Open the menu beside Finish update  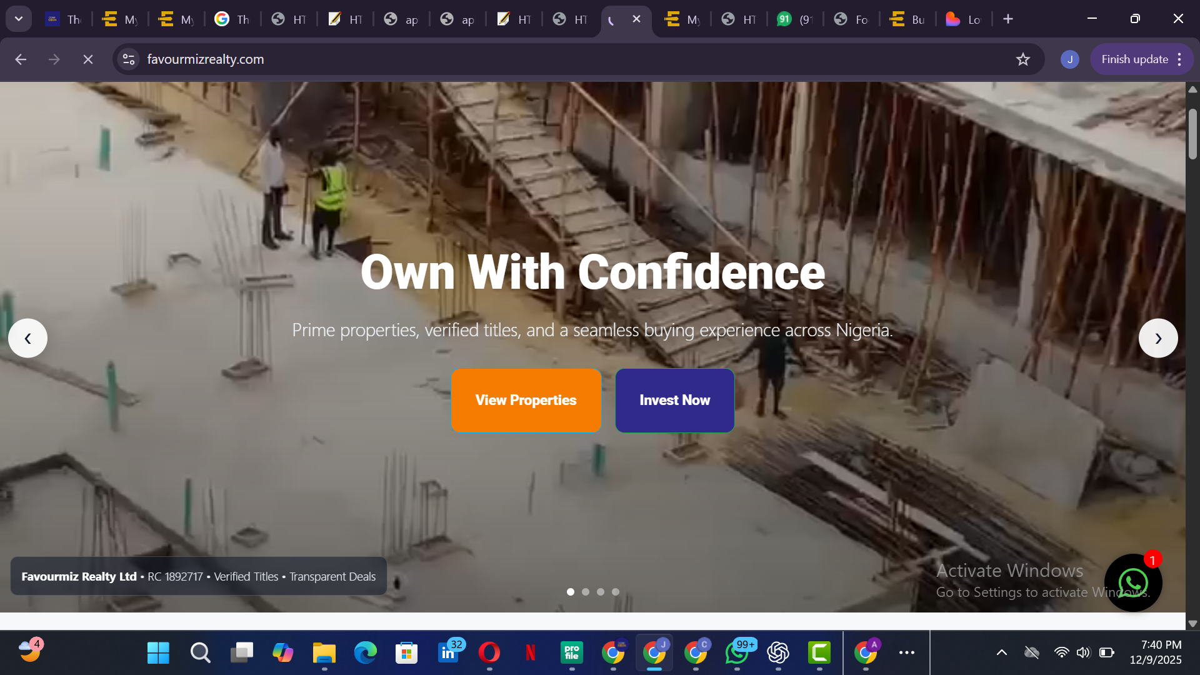click(x=1179, y=59)
